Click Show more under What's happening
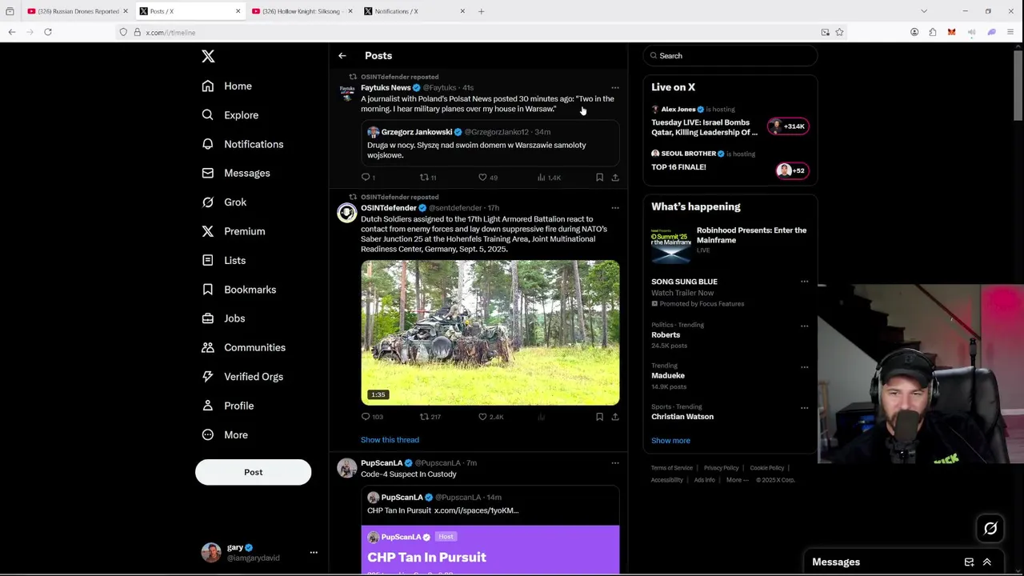Image resolution: width=1024 pixels, height=576 pixels. coord(670,441)
